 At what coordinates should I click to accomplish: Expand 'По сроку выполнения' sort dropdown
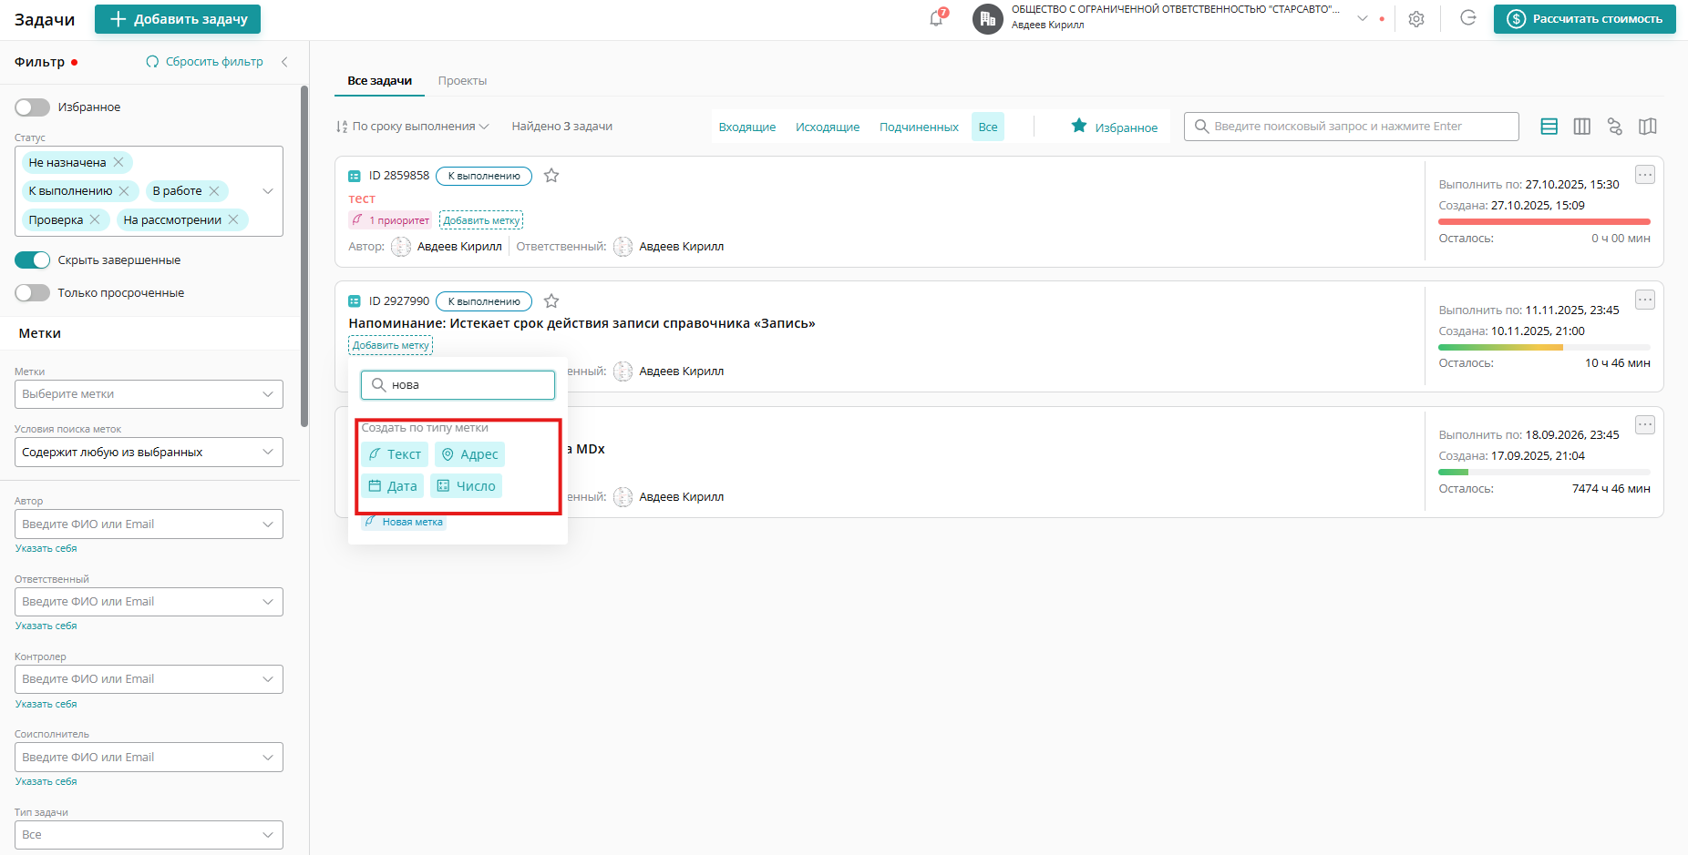click(413, 127)
